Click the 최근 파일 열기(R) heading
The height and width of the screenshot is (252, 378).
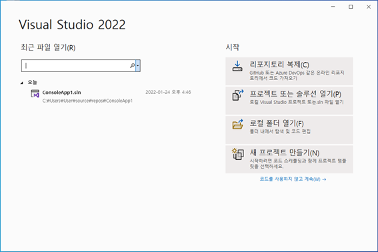(x=48, y=47)
